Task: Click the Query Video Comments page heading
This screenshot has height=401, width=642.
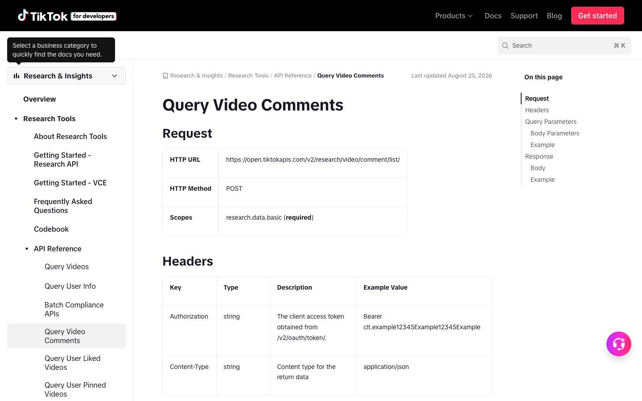Action: 253,105
